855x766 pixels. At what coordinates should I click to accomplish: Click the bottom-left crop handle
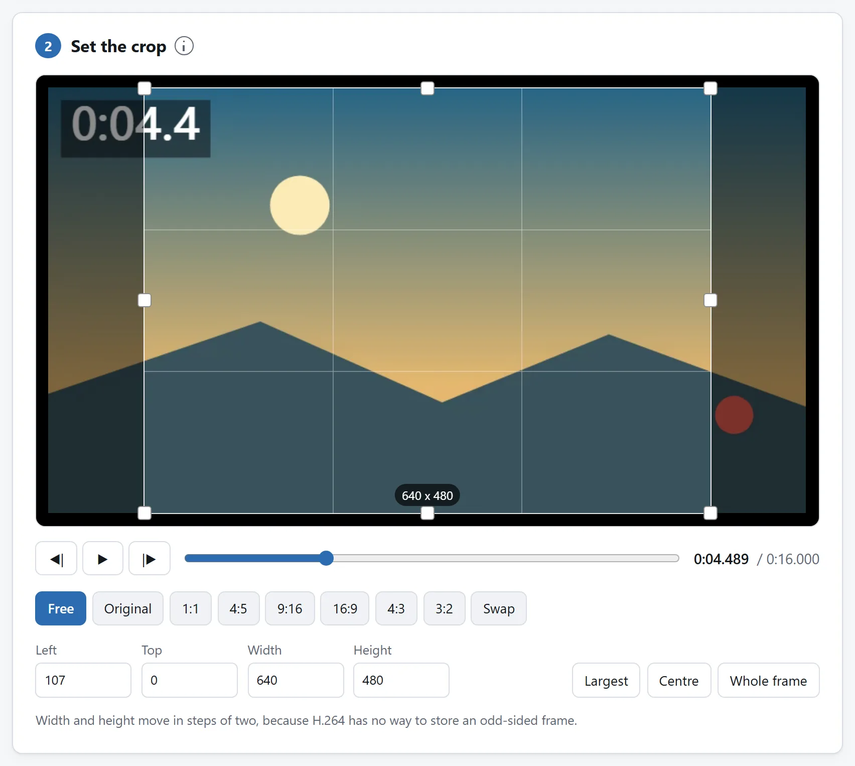[x=145, y=513]
